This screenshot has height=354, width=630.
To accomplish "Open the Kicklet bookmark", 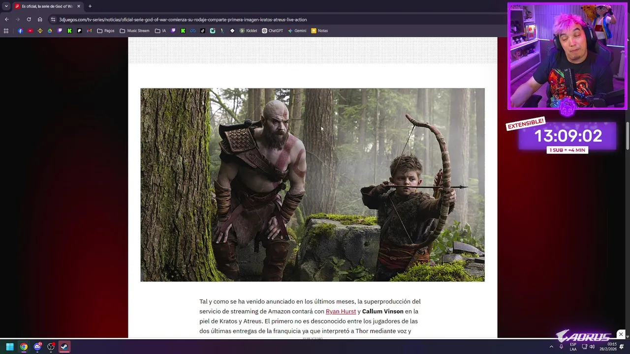I will point(248,30).
